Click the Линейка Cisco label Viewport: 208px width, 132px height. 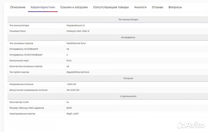(x=18, y=31)
